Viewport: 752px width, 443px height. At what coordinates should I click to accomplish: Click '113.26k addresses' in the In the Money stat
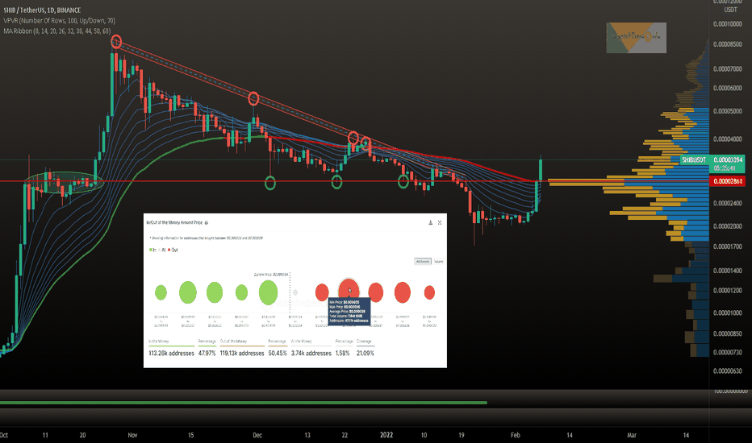[171, 354]
